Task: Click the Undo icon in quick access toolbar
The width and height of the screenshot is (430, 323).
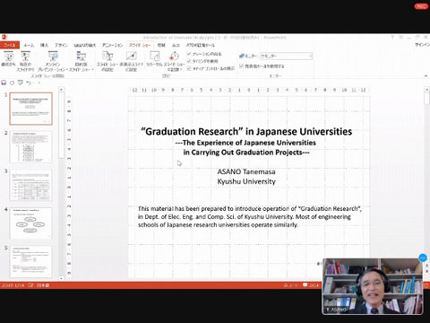Action: tap(29, 83)
